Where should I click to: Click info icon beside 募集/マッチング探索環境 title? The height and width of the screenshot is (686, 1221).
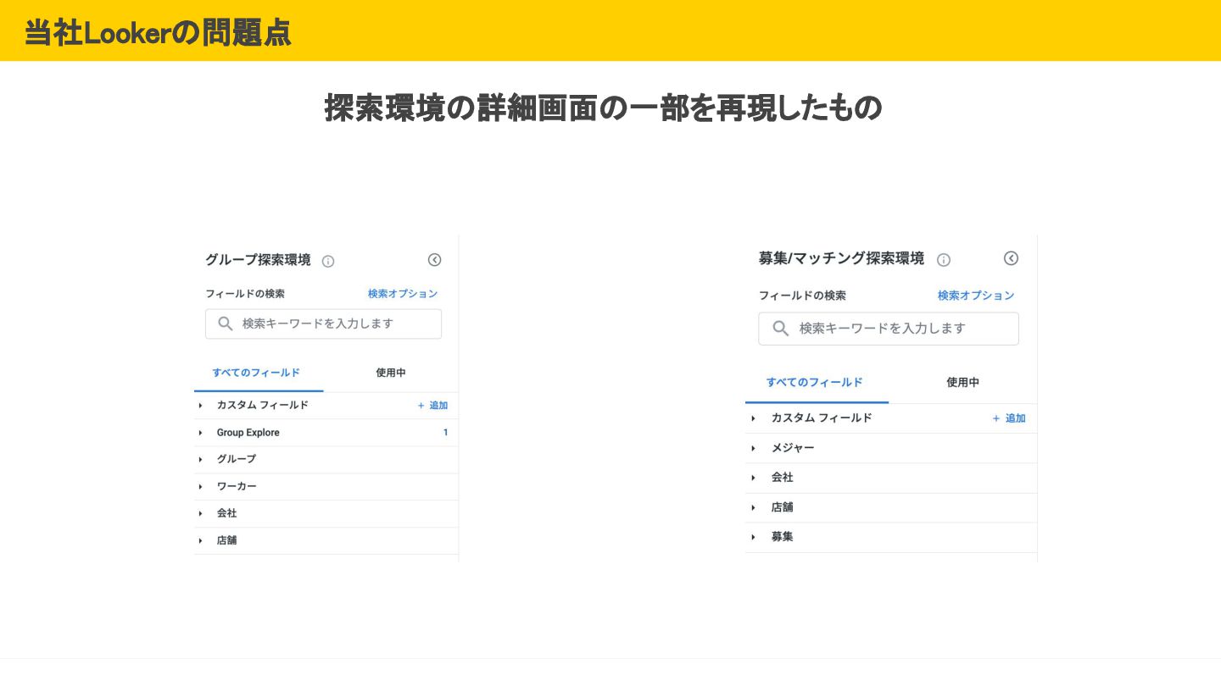point(944,260)
